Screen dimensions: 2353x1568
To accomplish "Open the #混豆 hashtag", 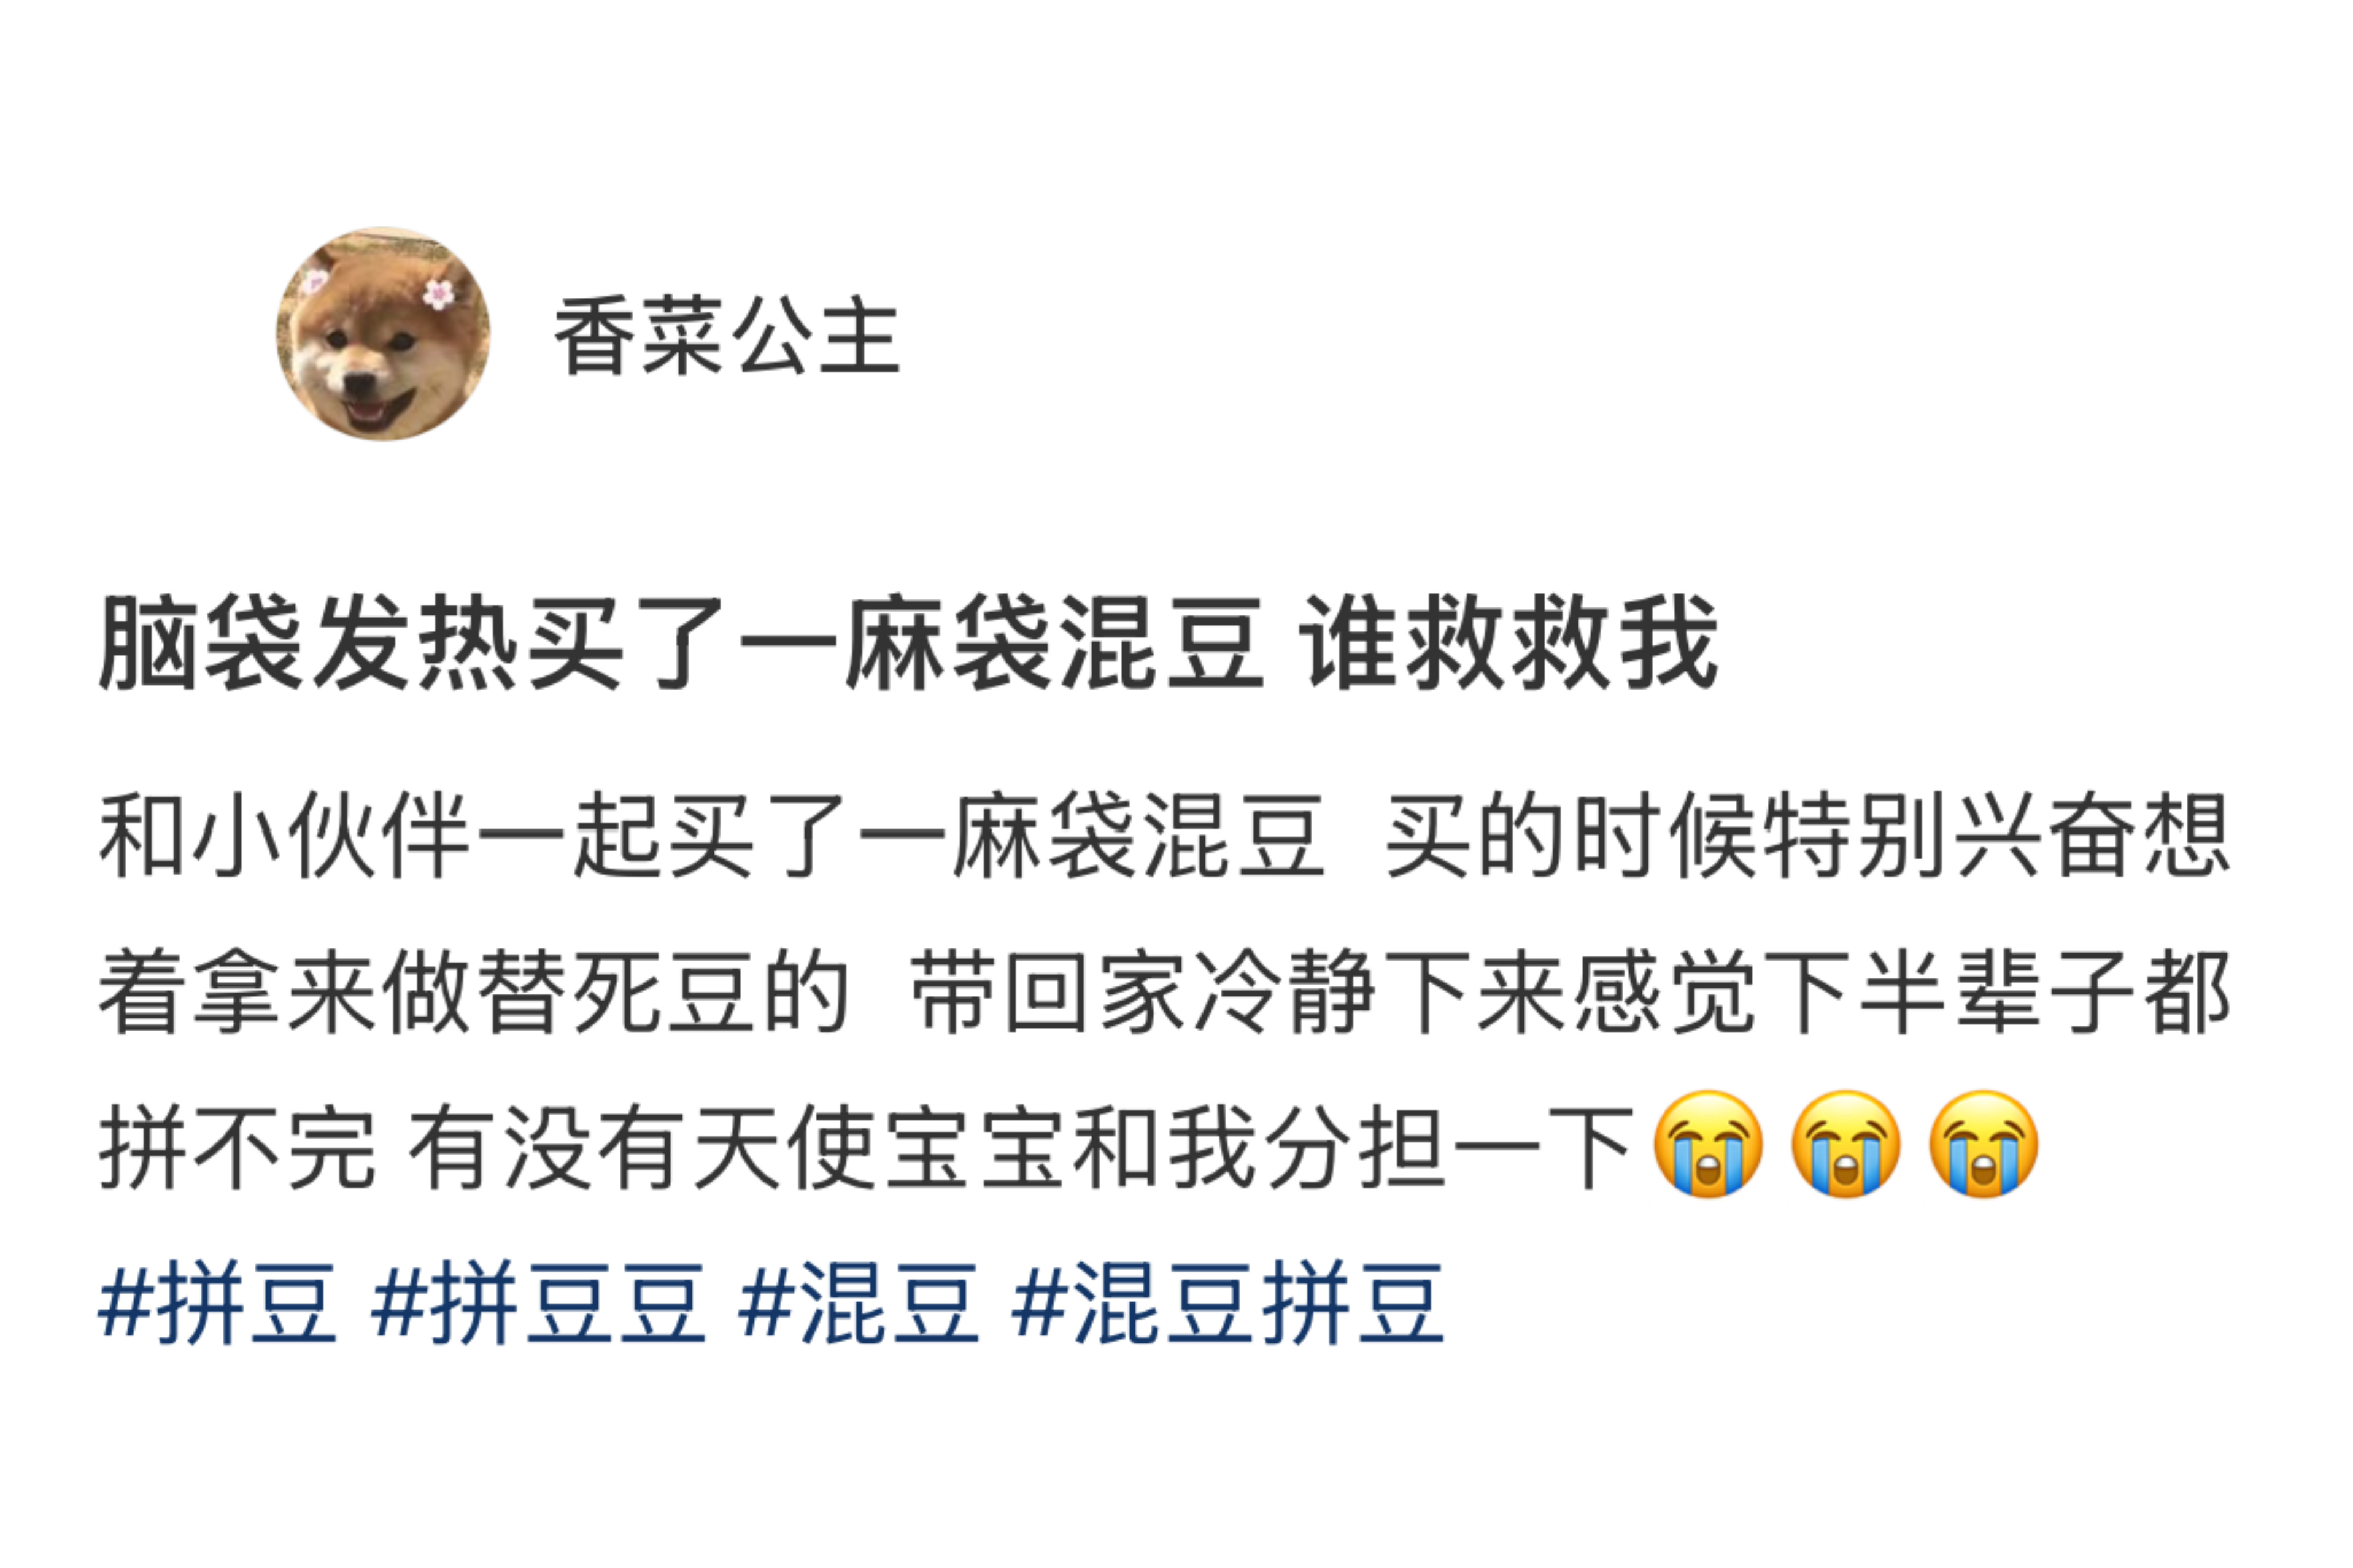I will pyautogui.click(x=859, y=1303).
